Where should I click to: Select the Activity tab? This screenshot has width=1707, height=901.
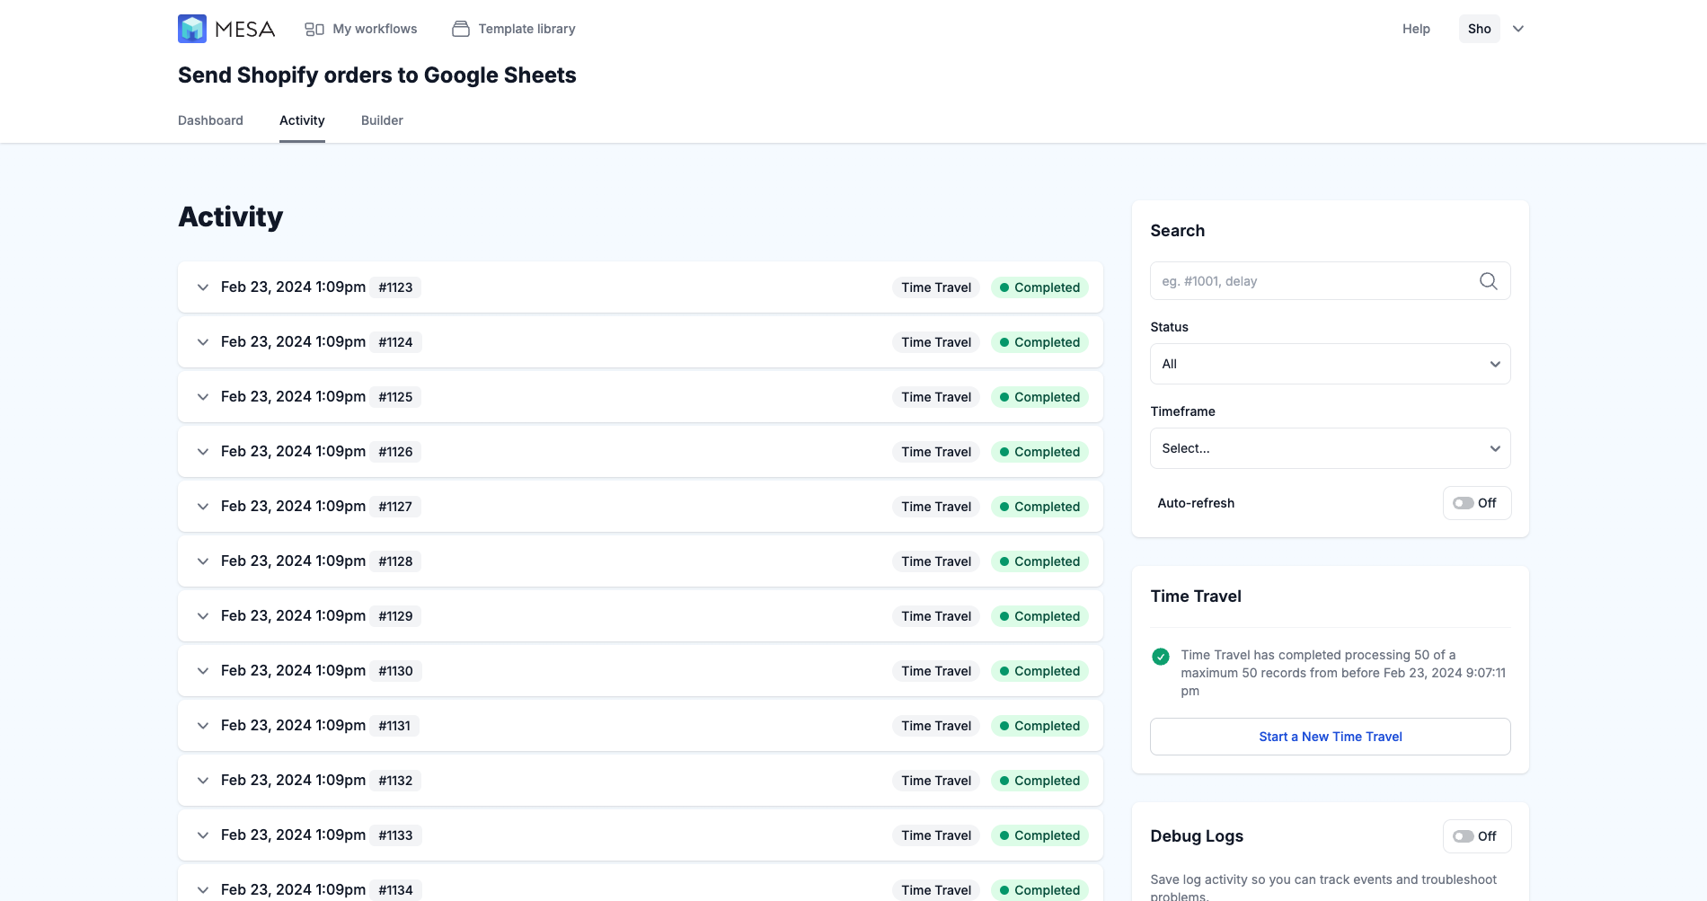point(302,120)
